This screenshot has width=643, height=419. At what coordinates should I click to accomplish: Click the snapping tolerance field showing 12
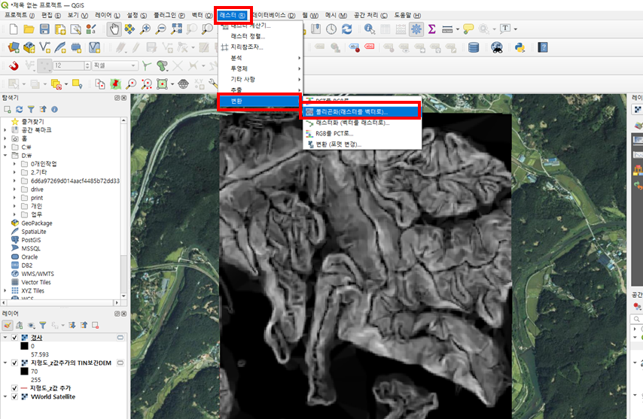tap(69, 65)
